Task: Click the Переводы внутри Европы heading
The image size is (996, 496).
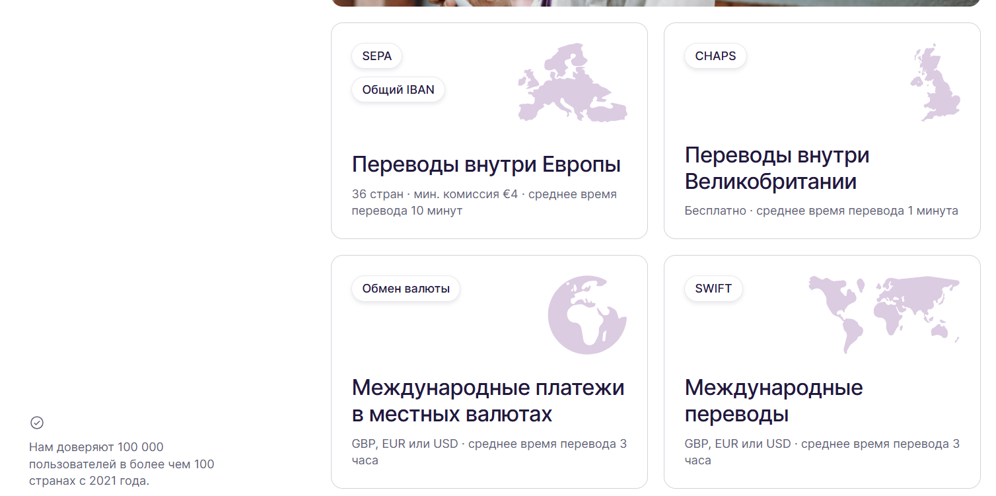Action: coord(486,163)
